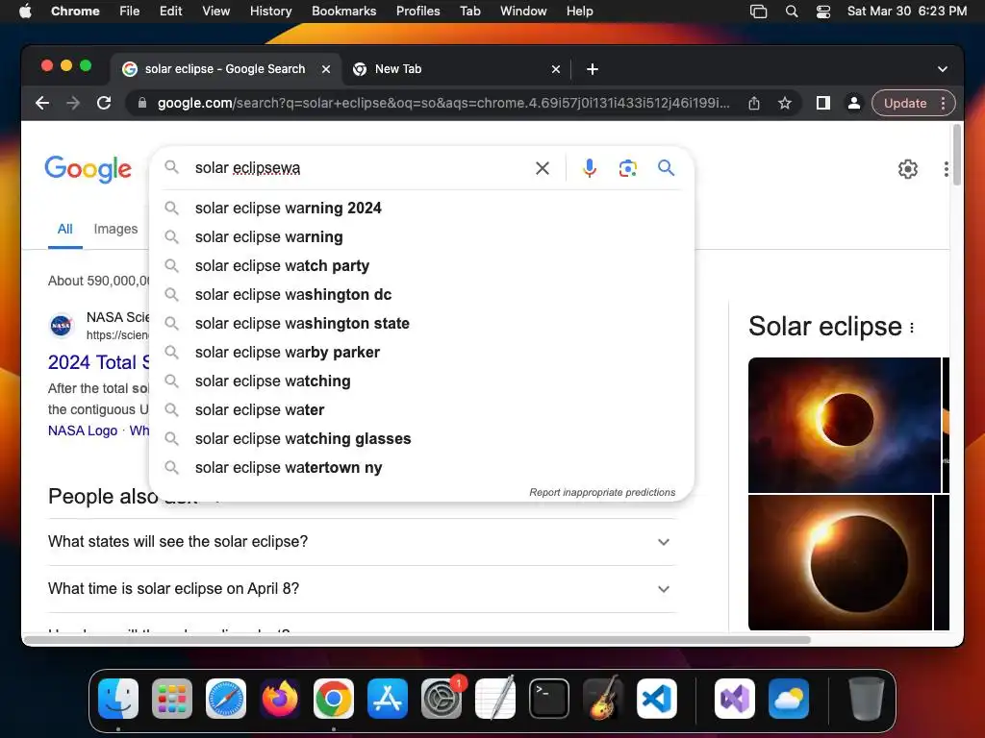Screen dimensions: 985x738
Task: Choose suggestion 'solar eclipse warning 2024'
Action: pyautogui.click(x=421, y=209)
